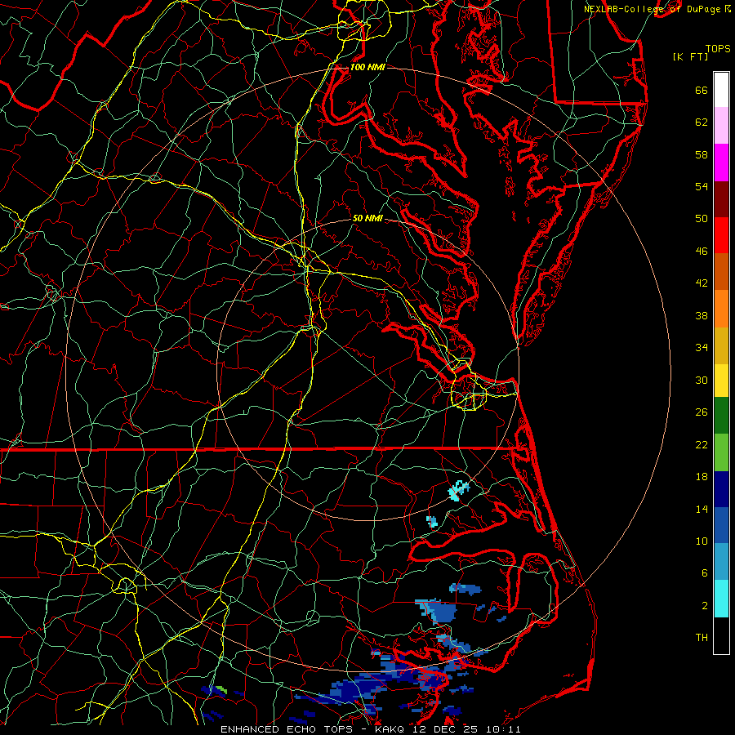Image resolution: width=735 pixels, height=735 pixels.
Task: Select legend value 66
Action: tap(702, 90)
